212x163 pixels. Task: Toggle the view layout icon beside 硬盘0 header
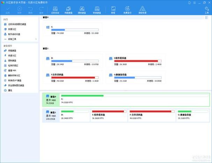tap(206, 17)
